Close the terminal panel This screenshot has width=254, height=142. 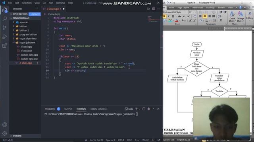(x=158, y=109)
